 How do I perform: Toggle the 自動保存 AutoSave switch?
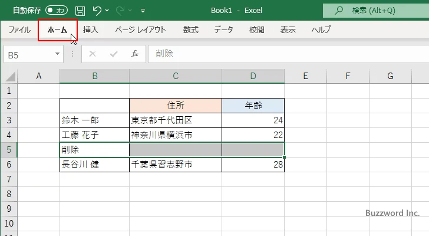(x=57, y=11)
